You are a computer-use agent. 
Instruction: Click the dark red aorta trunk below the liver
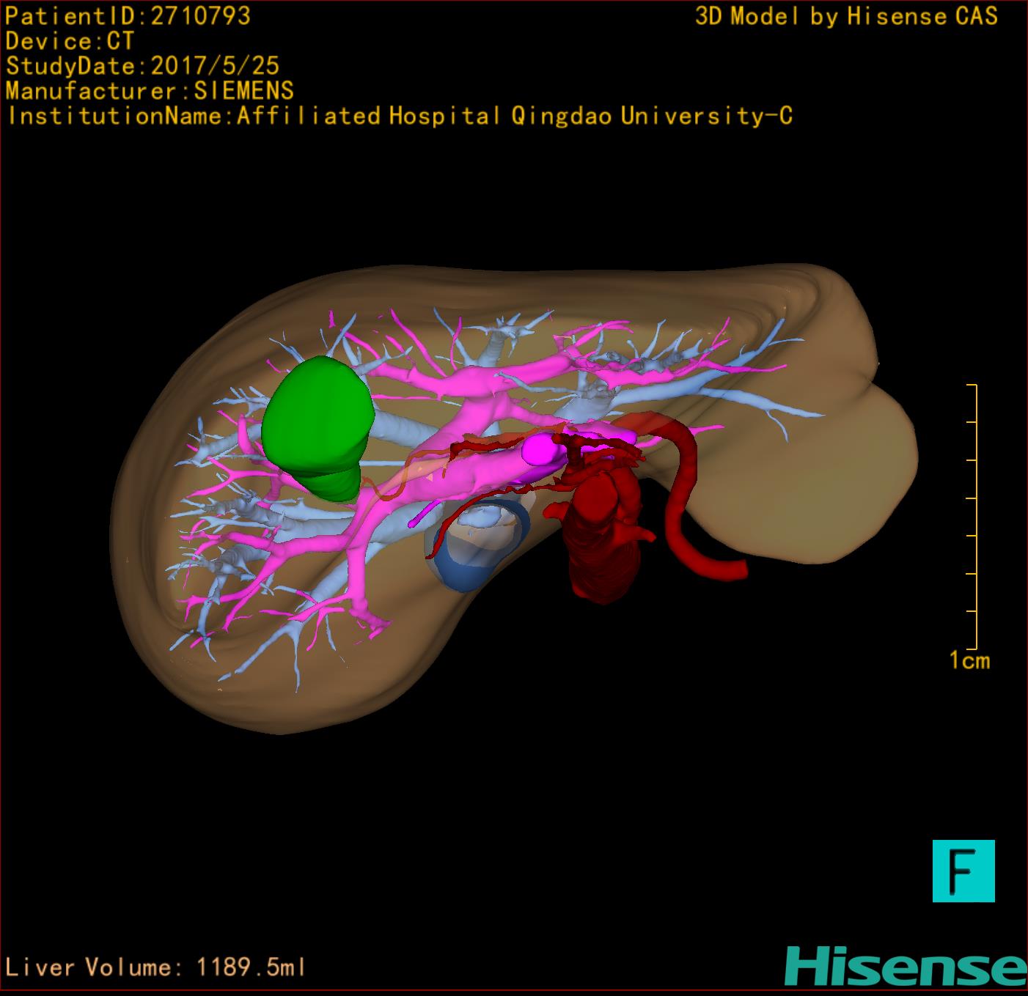(601, 539)
